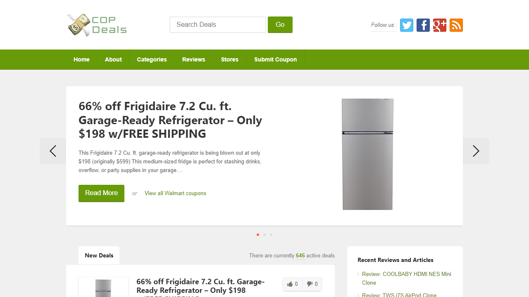529x297 pixels.
Task: Click the COP Deals logo
Action: point(97,25)
